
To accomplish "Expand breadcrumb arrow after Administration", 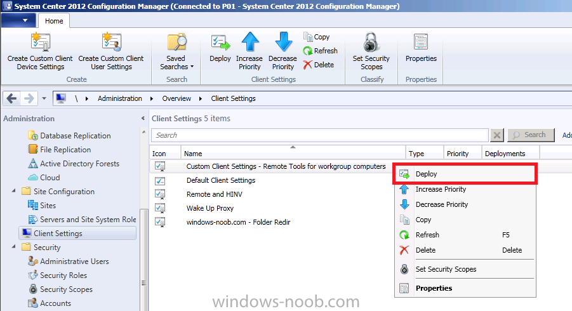I will point(152,98).
